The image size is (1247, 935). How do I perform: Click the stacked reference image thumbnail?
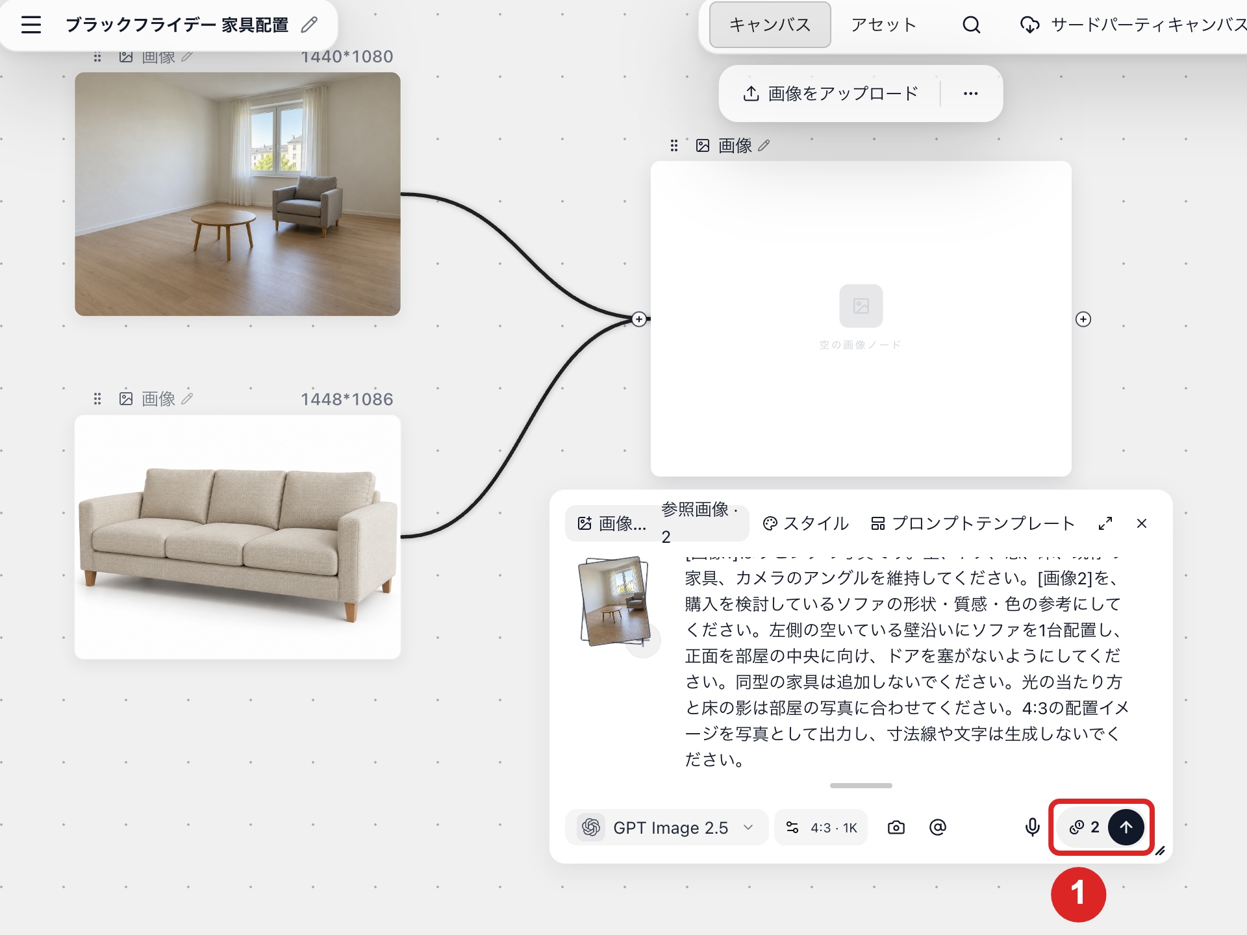[615, 601]
